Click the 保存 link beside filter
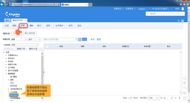 93,39
